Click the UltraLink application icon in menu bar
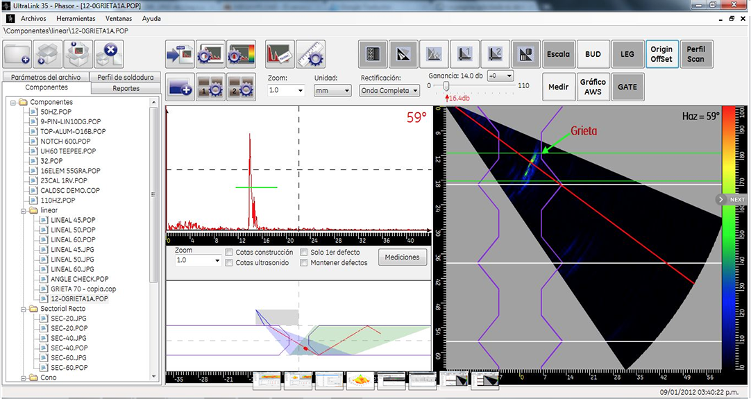The height and width of the screenshot is (399, 751). pos(10,19)
